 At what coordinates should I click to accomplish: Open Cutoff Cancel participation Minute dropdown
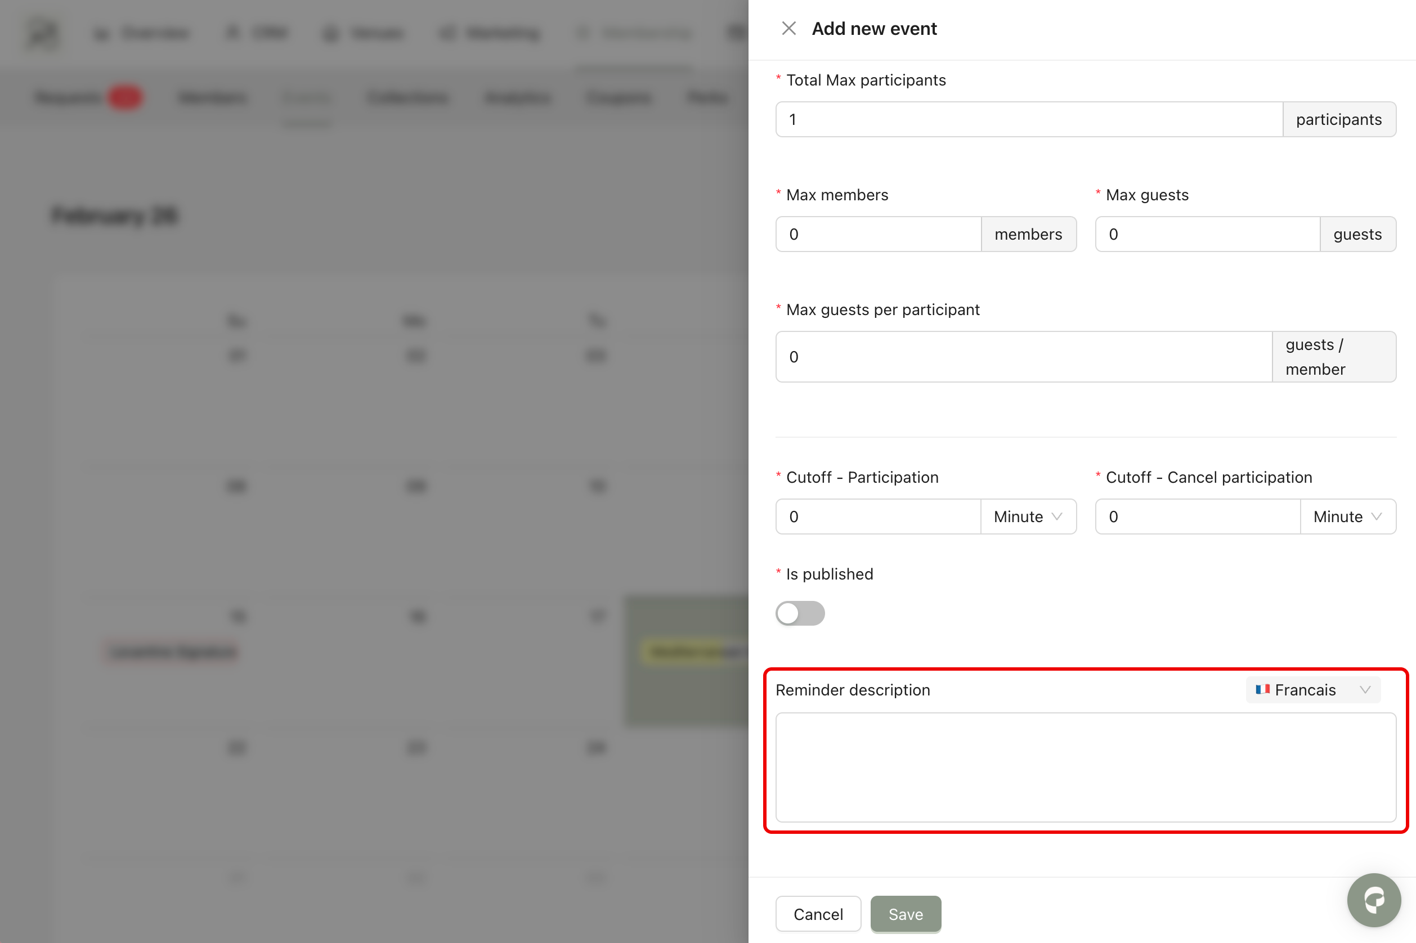pos(1347,517)
